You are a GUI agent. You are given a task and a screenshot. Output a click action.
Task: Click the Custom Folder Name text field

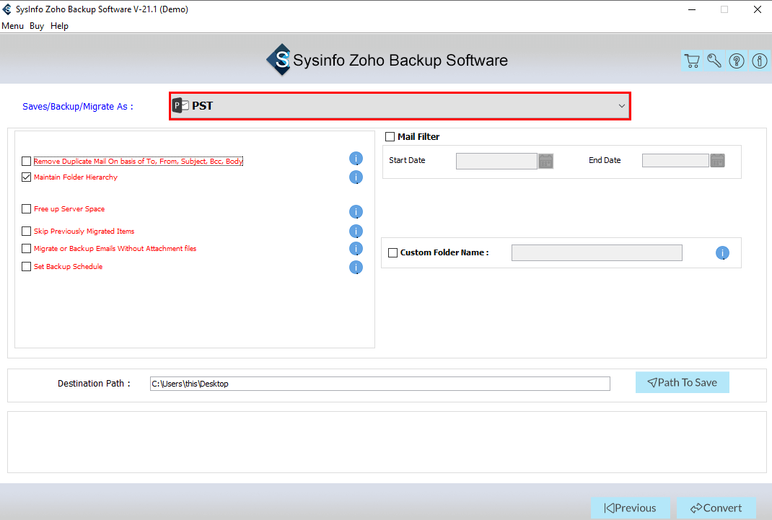[x=597, y=253]
